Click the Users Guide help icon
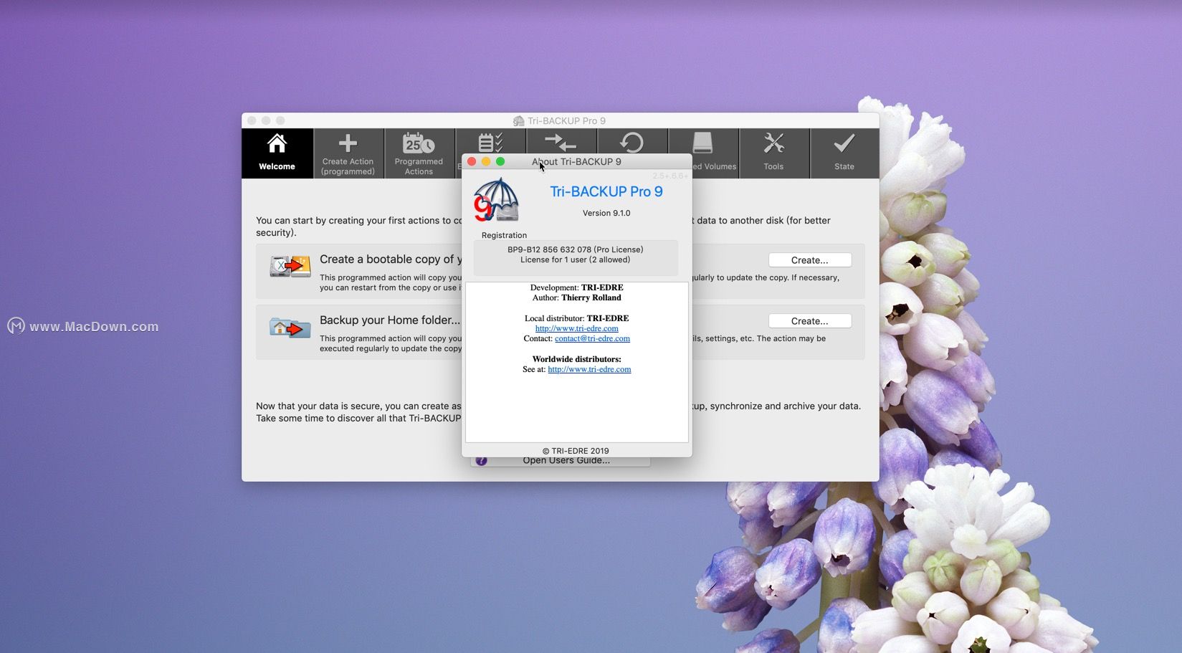Image resolution: width=1182 pixels, height=653 pixels. click(481, 461)
